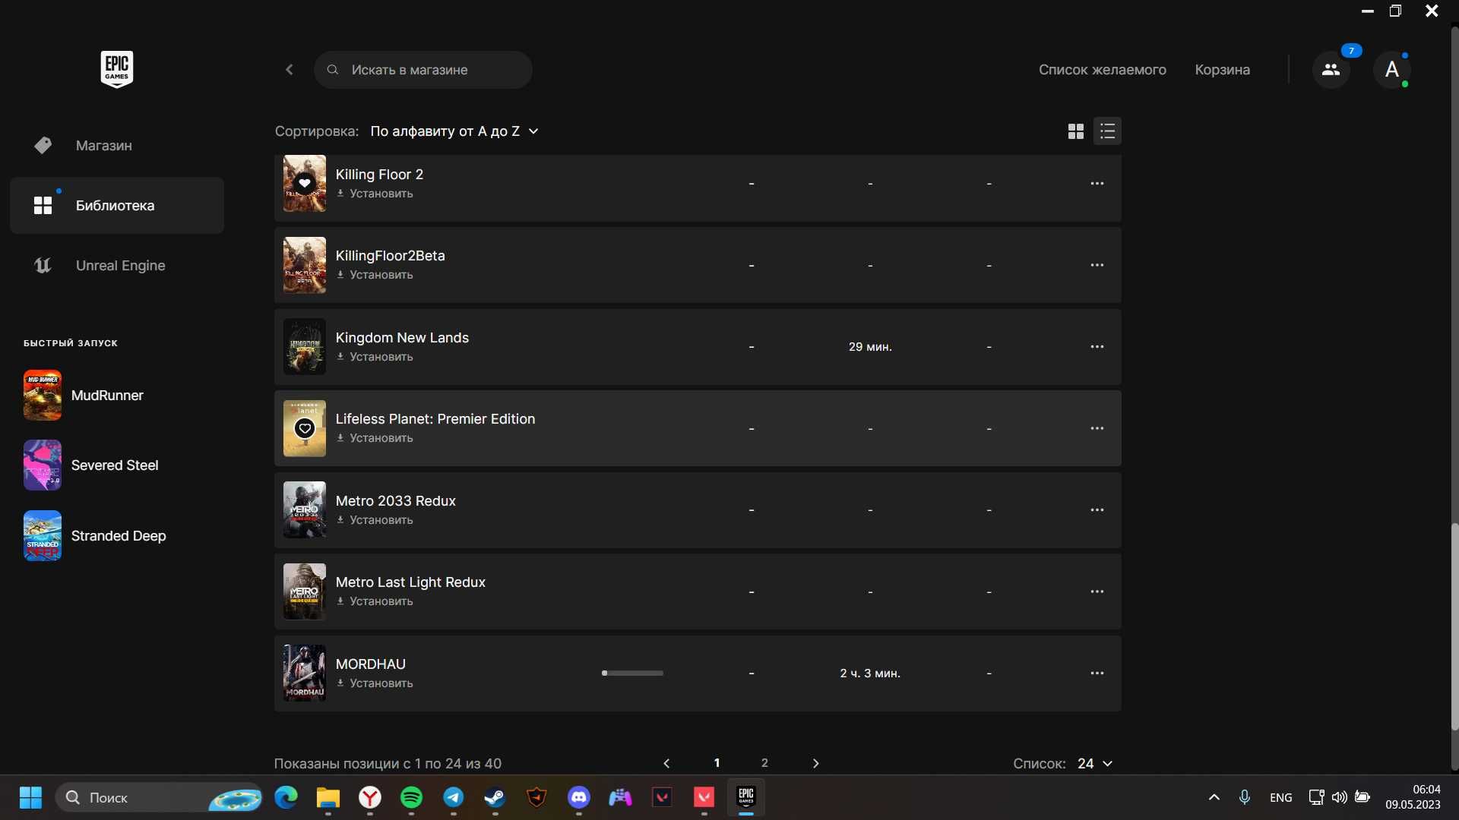The height and width of the screenshot is (820, 1459).
Task: Switch library to list view
Action: click(1107, 131)
